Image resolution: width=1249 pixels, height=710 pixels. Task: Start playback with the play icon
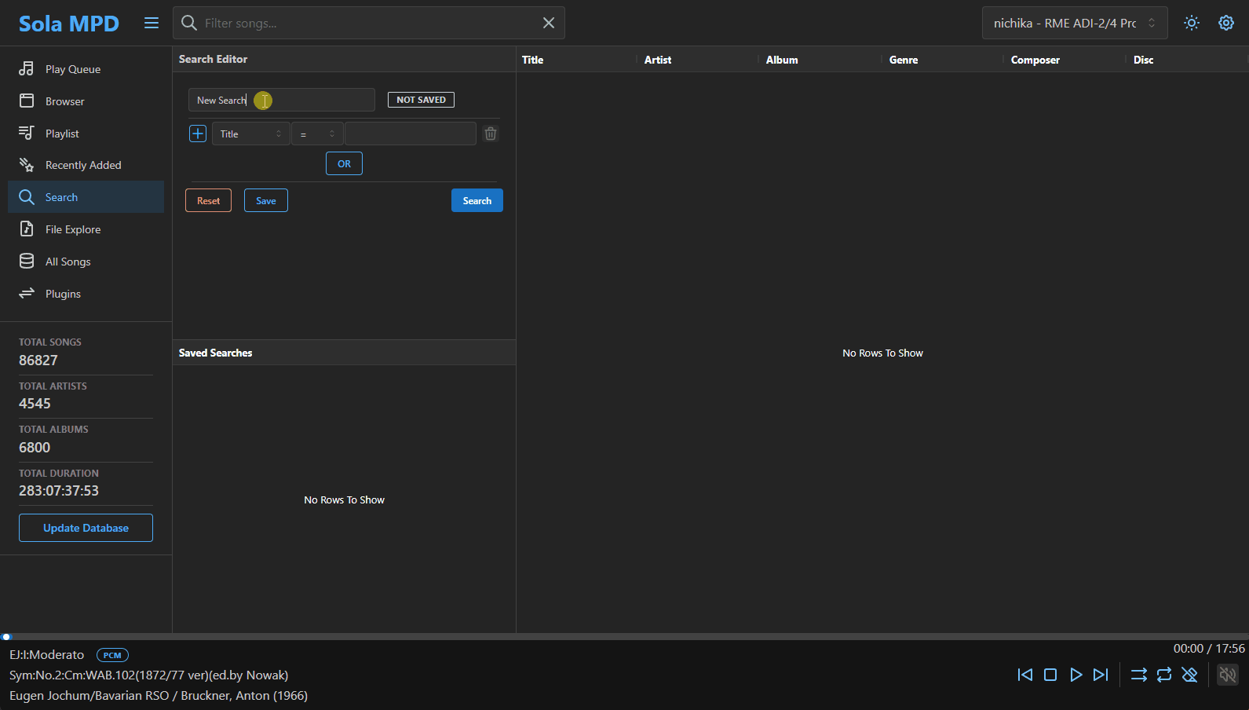1076,675
